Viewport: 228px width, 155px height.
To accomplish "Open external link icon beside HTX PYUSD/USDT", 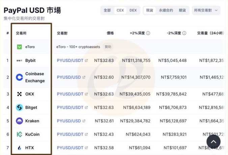I will click(x=86, y=148).
